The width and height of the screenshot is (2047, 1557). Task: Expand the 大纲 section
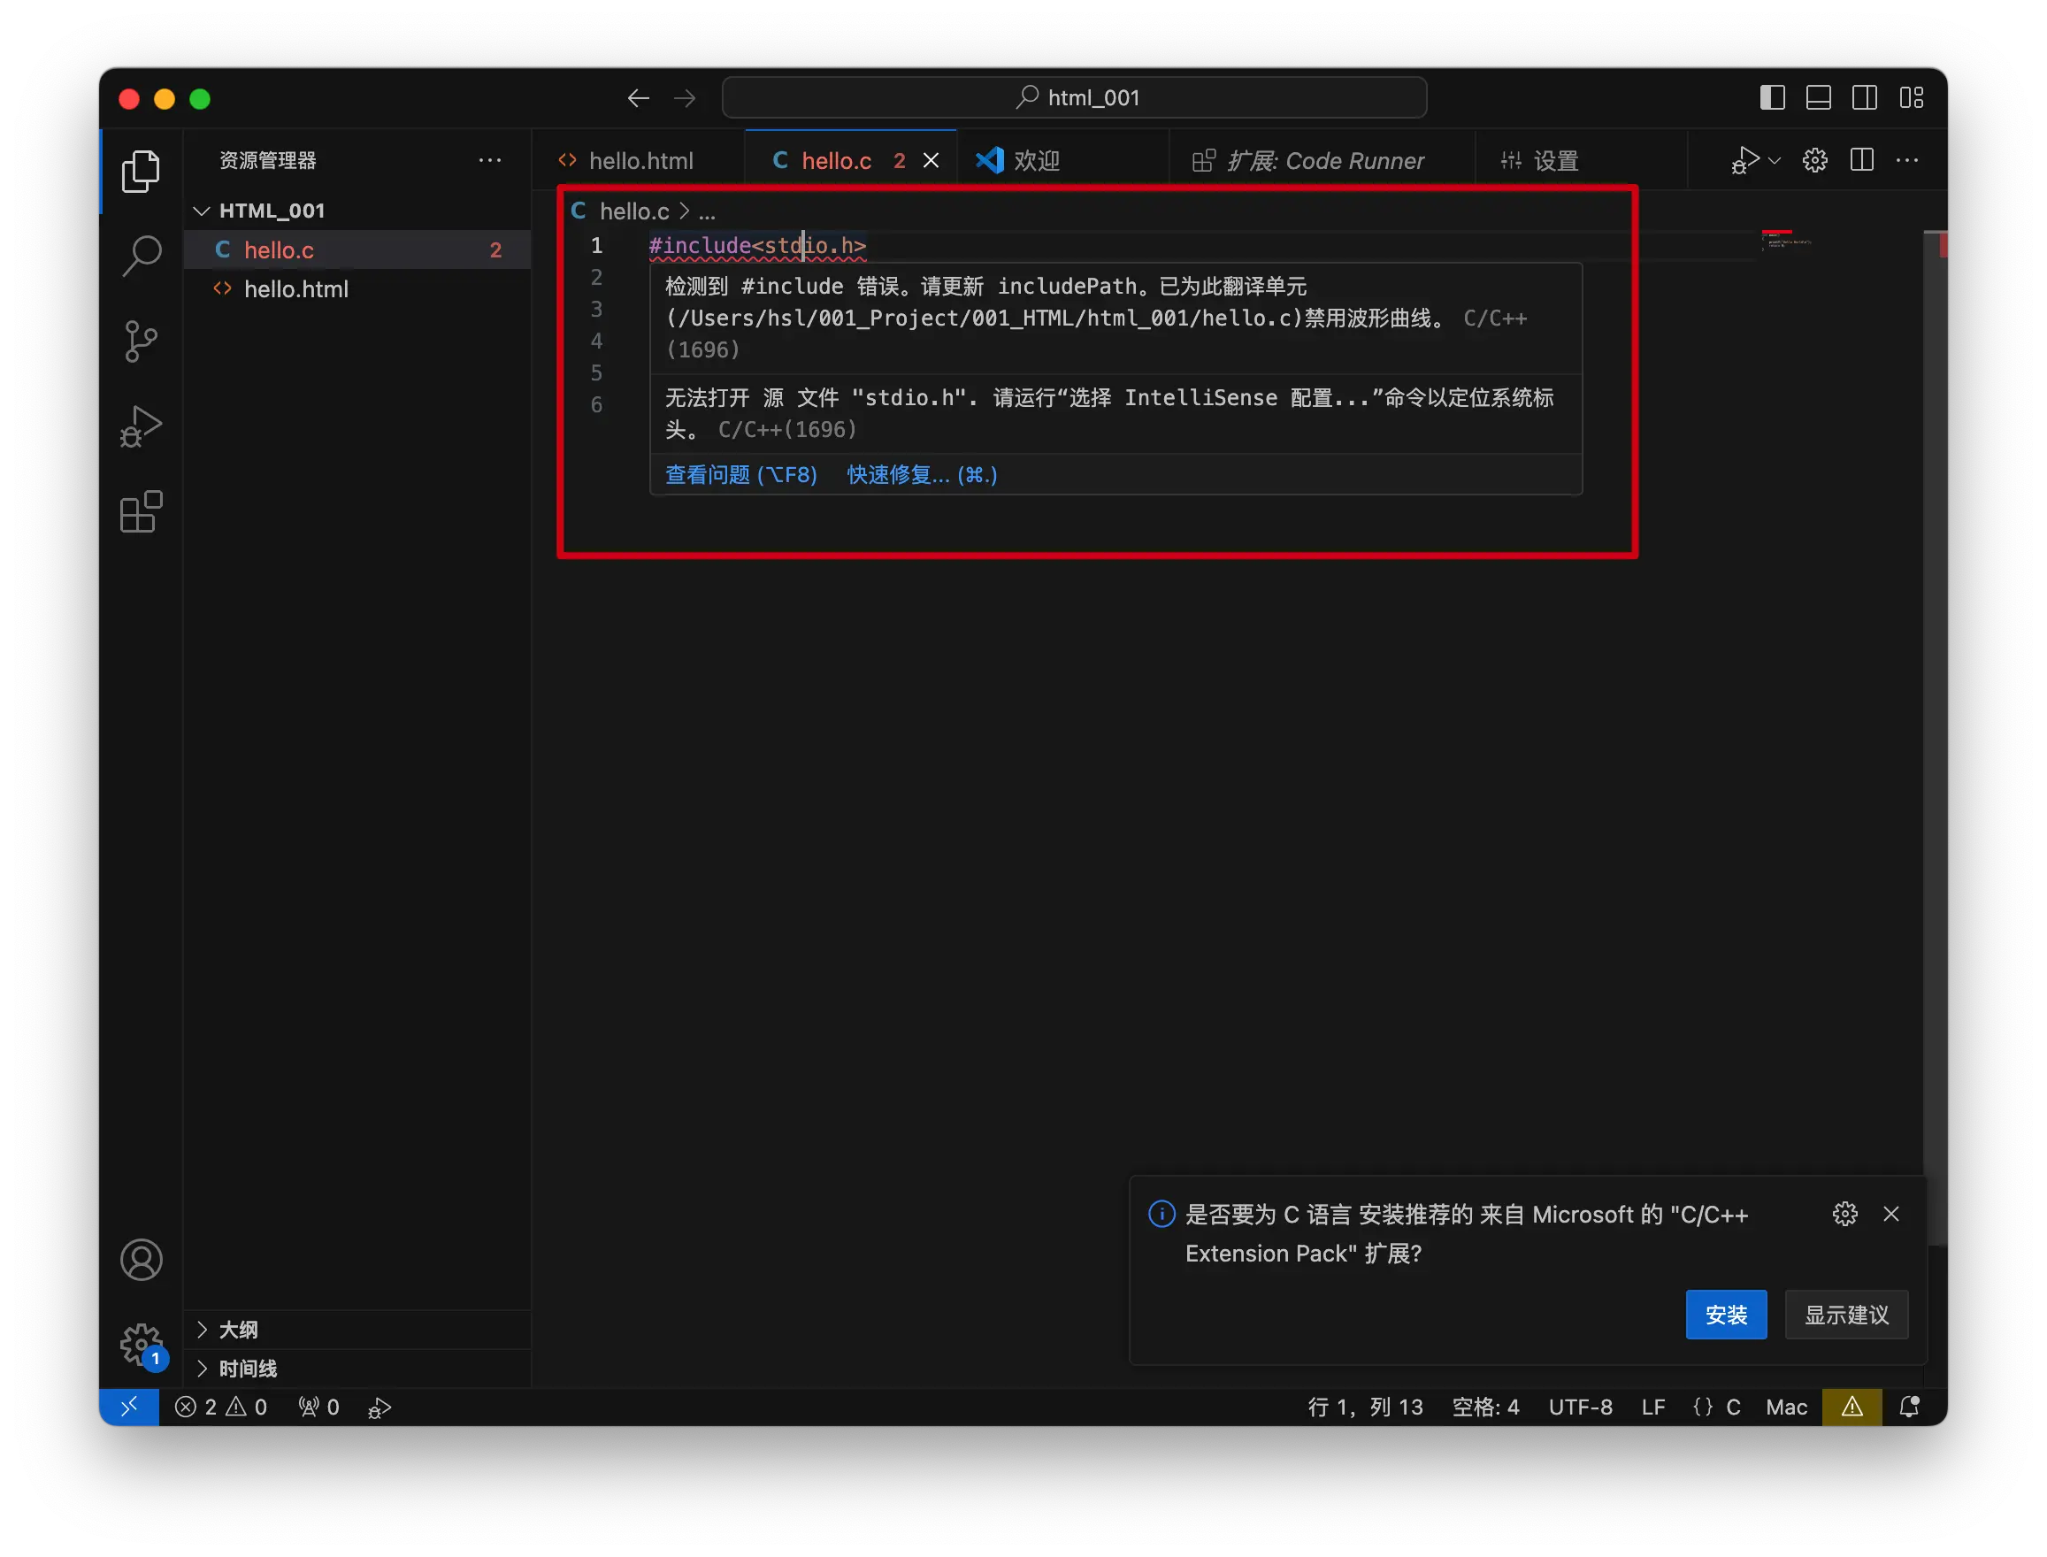pos(357,1329)
